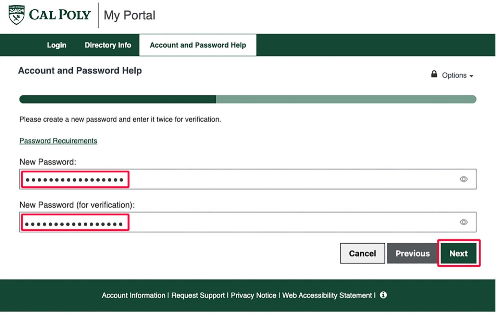Image resolution: width=497 pixels, height=316 pixels.
Task: Click the Account and Password Help page heading
Action: pyautogui.click(x=80, y=71)
